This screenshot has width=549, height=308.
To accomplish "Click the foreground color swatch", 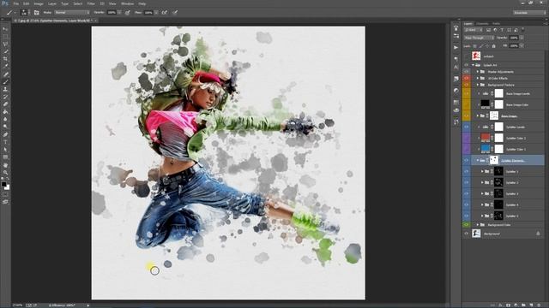I will click(3, 184).
